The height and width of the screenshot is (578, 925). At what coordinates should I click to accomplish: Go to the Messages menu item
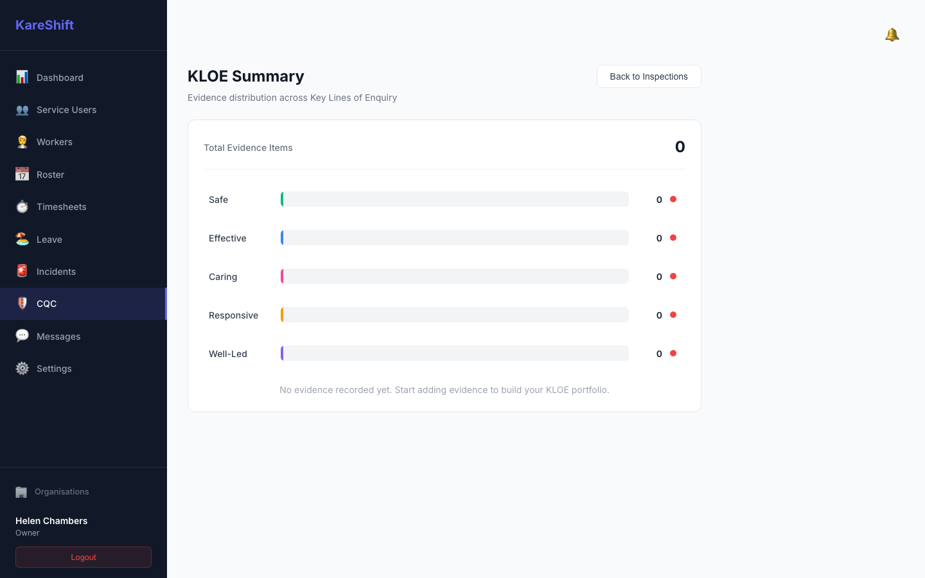[x=84, y=336]
